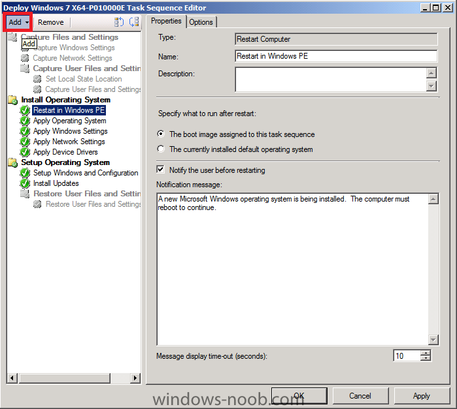Viewport: 457px width, 409px height.
Task: Switch to the Options tab
Action: click(201, 22)
